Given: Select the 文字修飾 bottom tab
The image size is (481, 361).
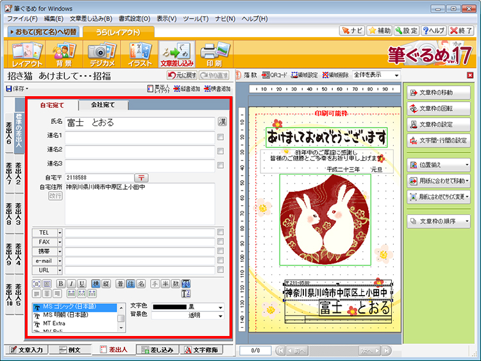Looking at the screenshot, I should [201, 349].
